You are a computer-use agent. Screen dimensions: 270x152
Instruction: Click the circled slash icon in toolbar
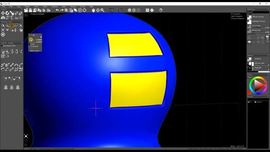pyautogui.click(x=80, y=10)
